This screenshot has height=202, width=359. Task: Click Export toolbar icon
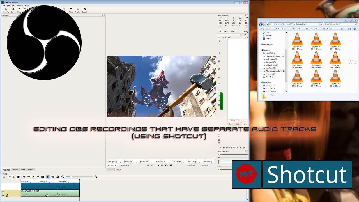84,10
